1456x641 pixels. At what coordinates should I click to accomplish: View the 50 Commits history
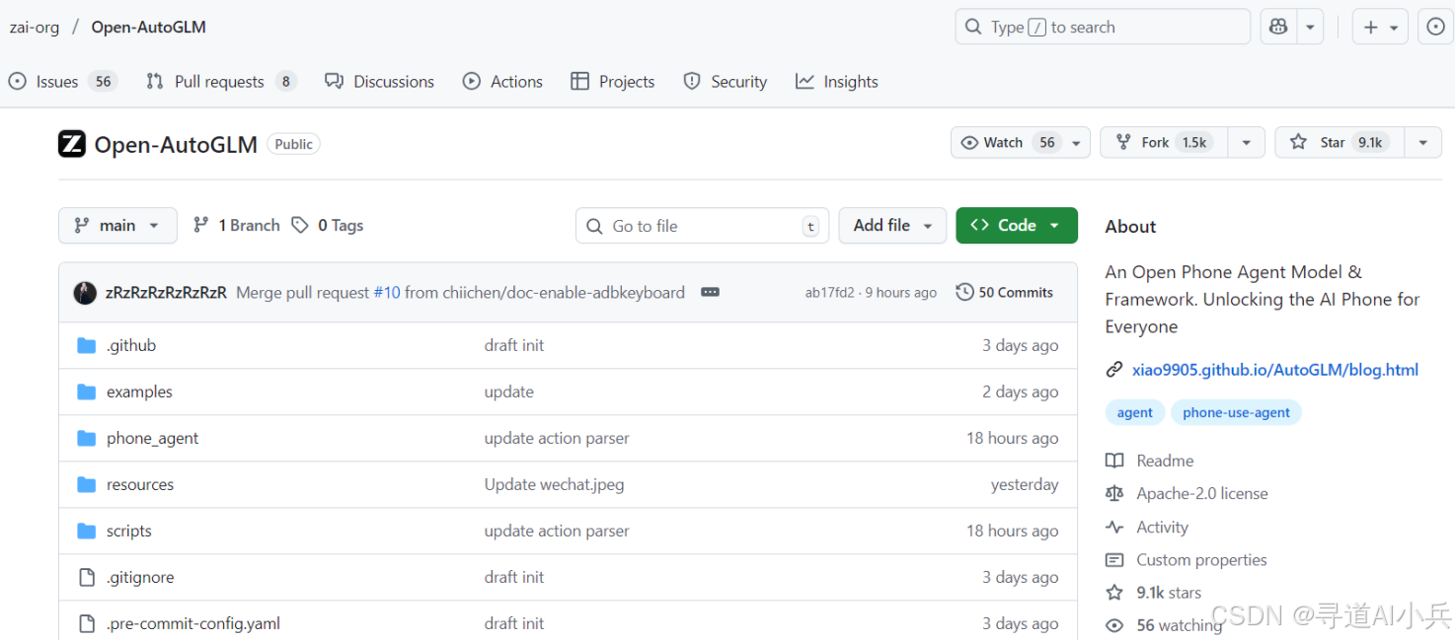tap(1005, 293)
